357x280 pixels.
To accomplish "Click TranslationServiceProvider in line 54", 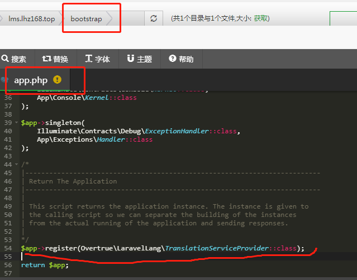I will click(x=217, y=248).
